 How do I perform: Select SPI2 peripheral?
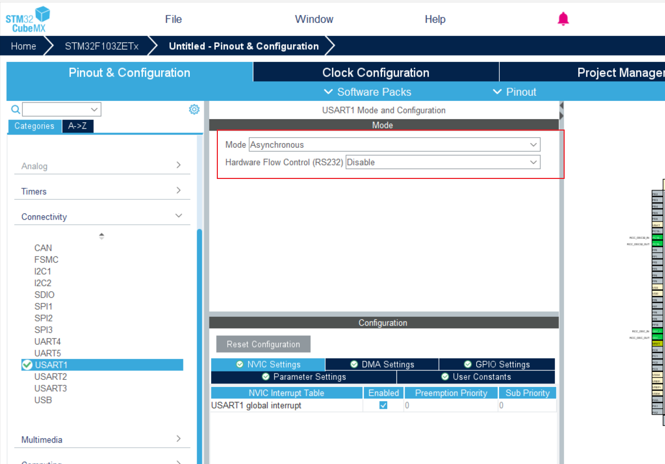pos(43,318)
